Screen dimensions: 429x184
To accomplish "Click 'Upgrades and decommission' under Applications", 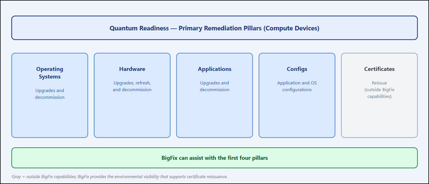I will point(215,86).
